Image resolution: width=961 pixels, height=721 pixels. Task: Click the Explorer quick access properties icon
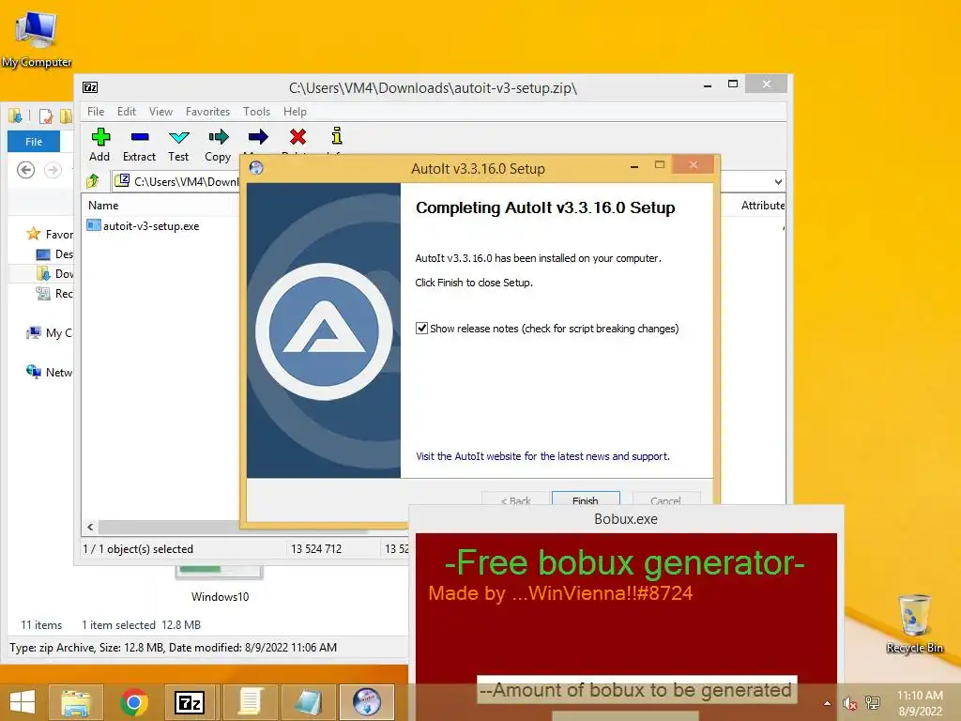[46, 115]
